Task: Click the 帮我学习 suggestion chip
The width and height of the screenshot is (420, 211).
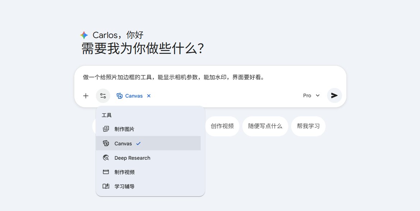Action: (308, 126)
